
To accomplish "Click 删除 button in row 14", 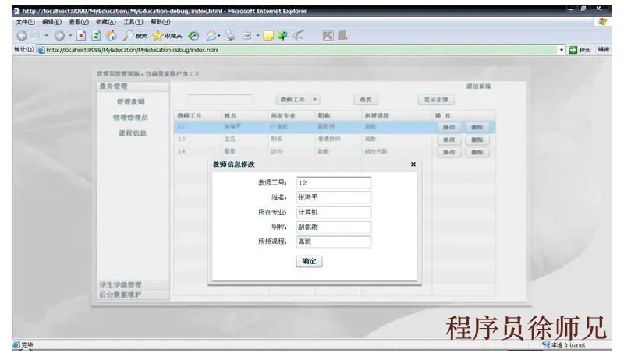I will 477,152.
